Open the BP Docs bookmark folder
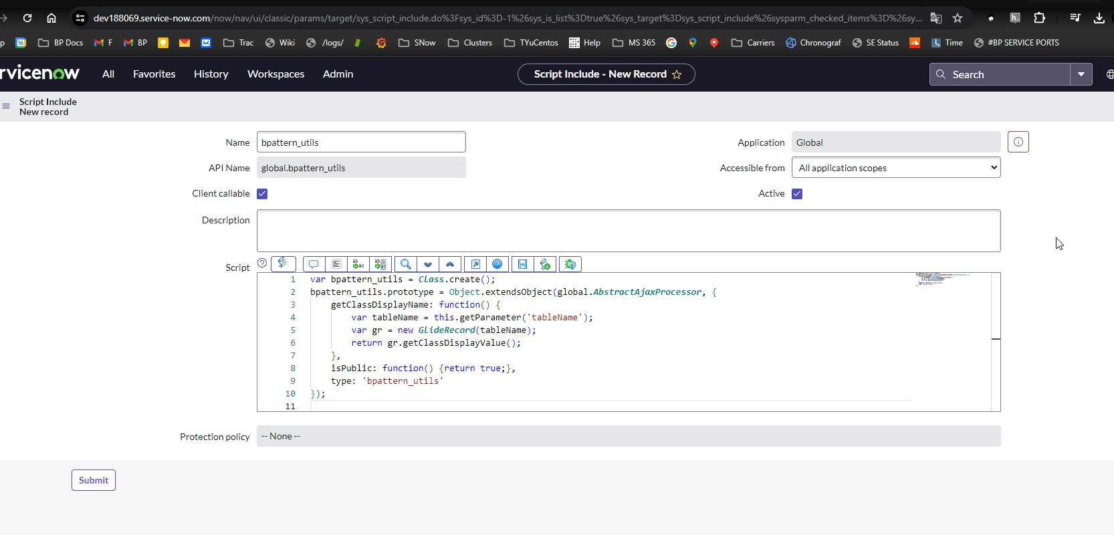Screen dimensions: 1114x535 pyautogui.click(x=61, y=43)
